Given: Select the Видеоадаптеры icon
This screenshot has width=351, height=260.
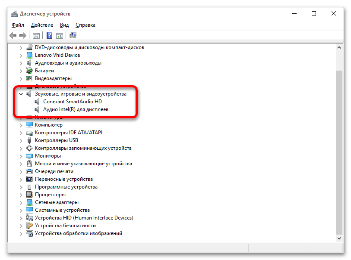Looking at the screenshot, I should point(29,78).
